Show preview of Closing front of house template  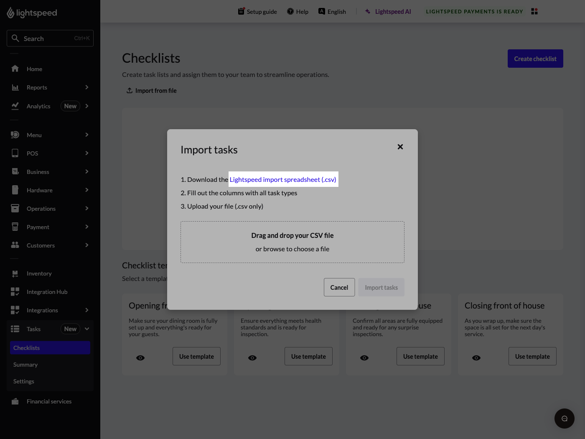pyautogui.click(x=476, y=357)
